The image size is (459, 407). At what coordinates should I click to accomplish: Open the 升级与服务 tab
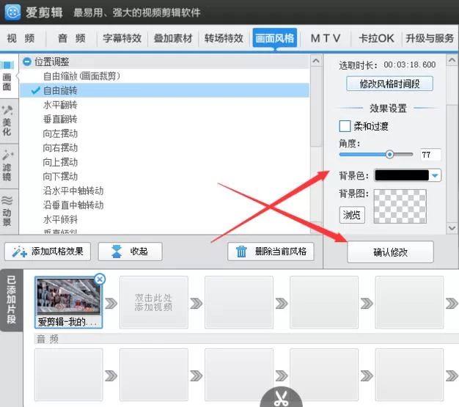pos(430,38)
